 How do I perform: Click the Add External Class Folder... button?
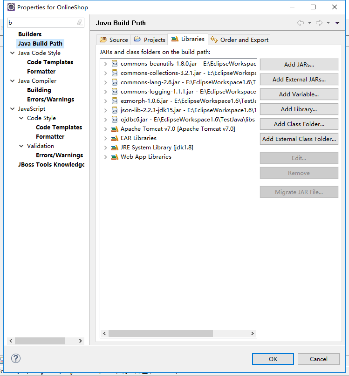(x=299, y=139)
